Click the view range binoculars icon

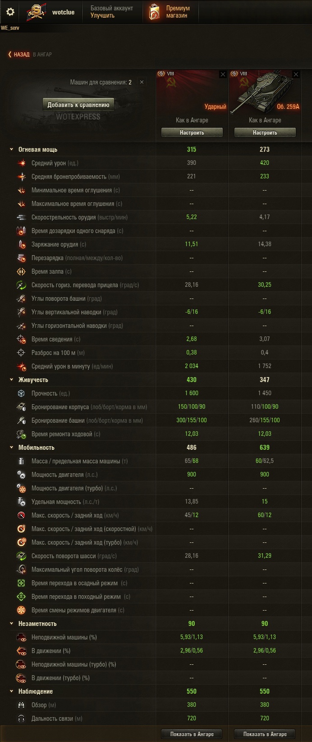coord(22,705)
